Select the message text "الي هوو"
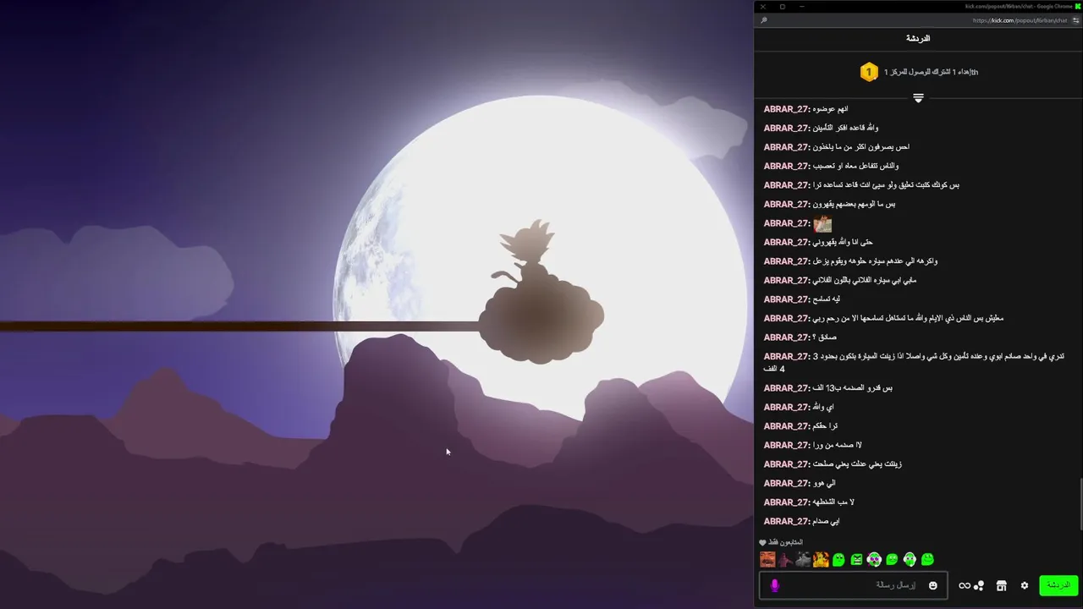The image size is (1083, 609). click(x=824, y=484)
